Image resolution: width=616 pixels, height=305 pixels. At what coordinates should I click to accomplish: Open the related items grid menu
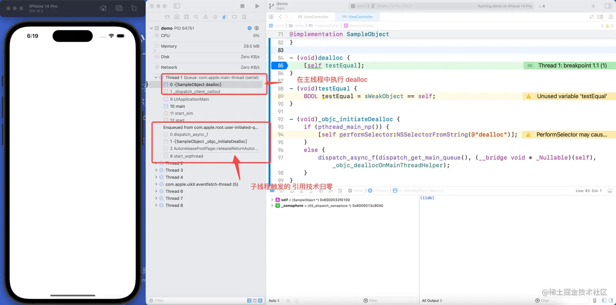pos(271,17)
